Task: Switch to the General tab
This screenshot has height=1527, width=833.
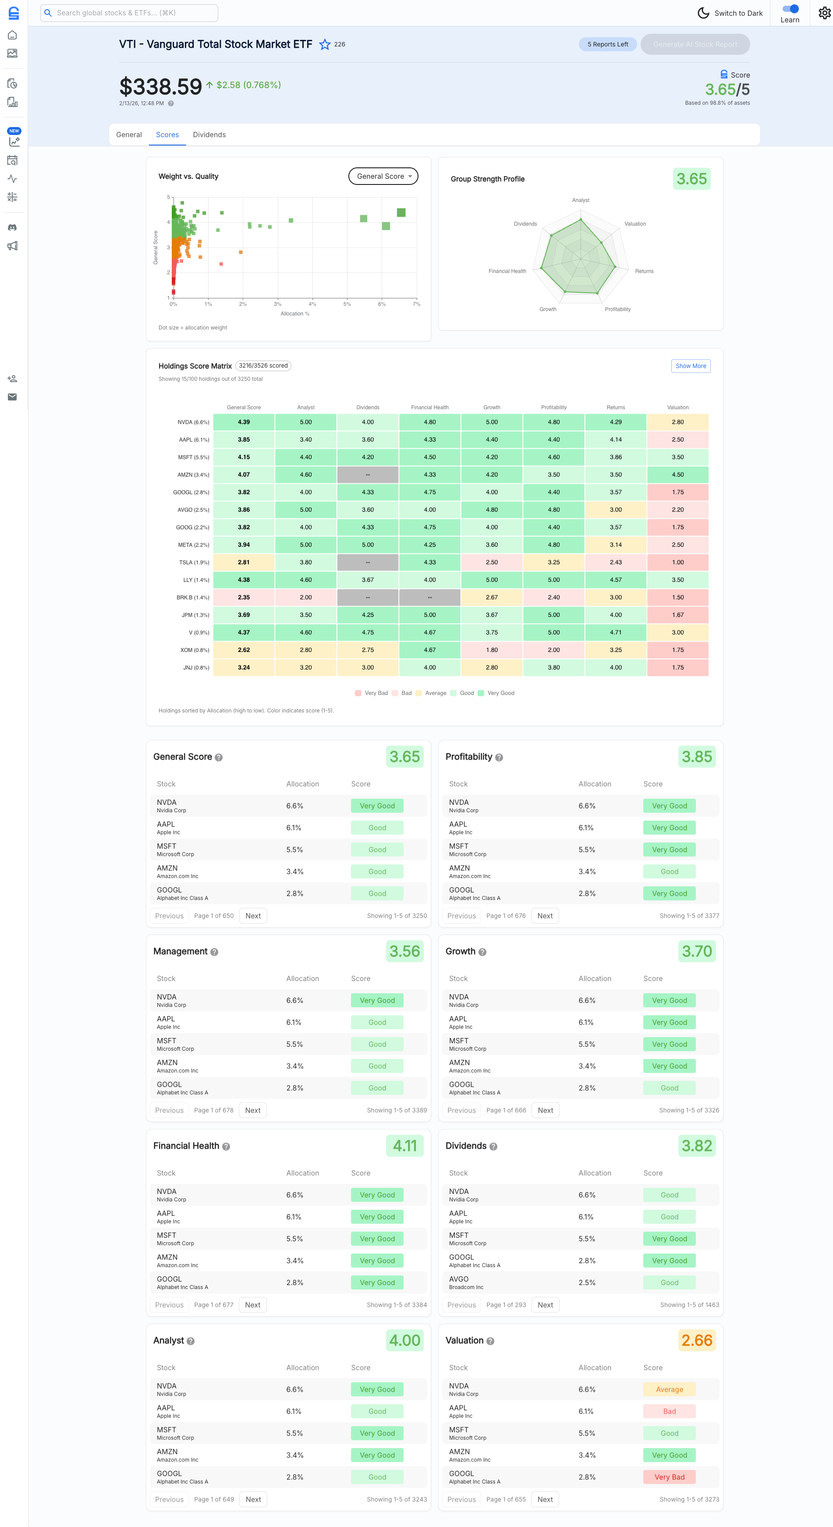Action: coord(129,135)
